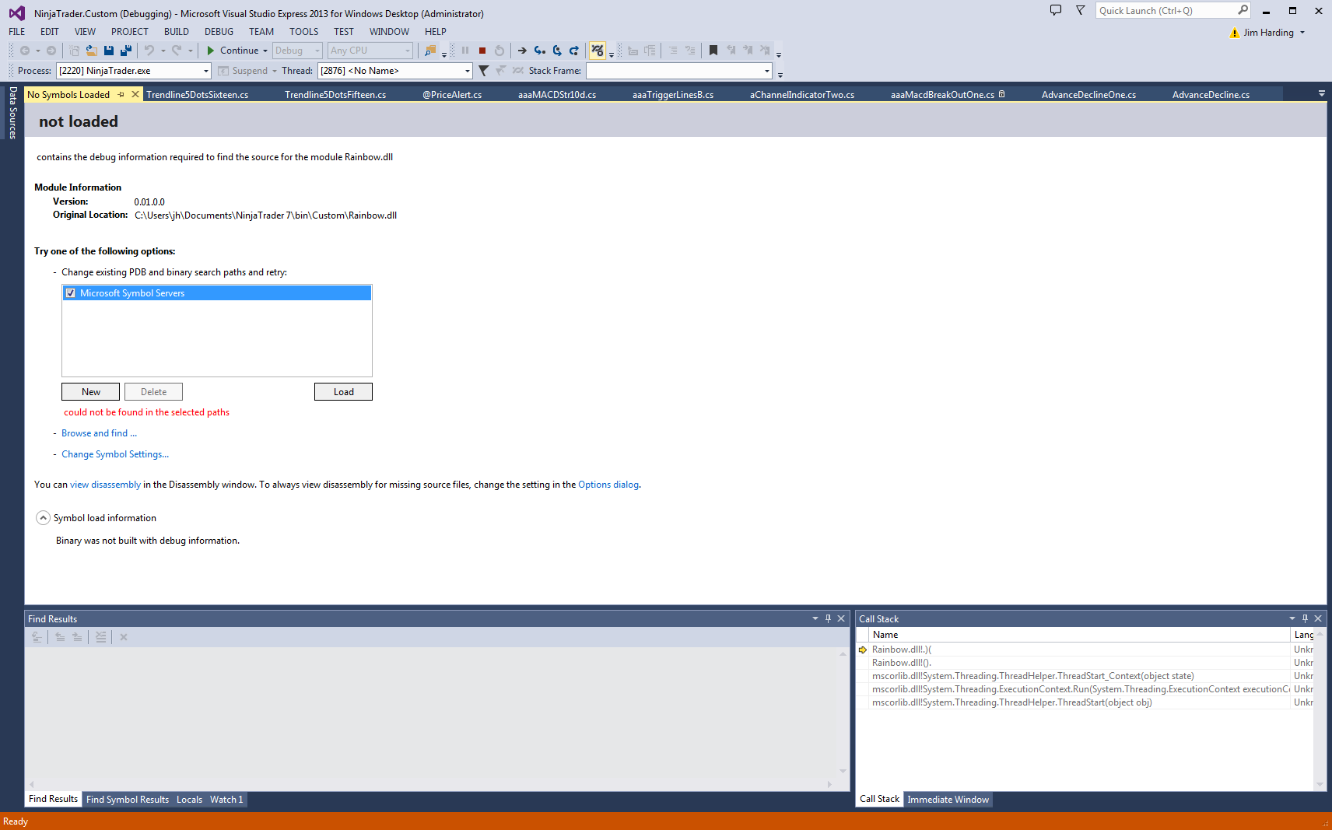1332x830 pixels.
Task: Stop debugging with the red square icon
Action: click(x=482, y=51)
